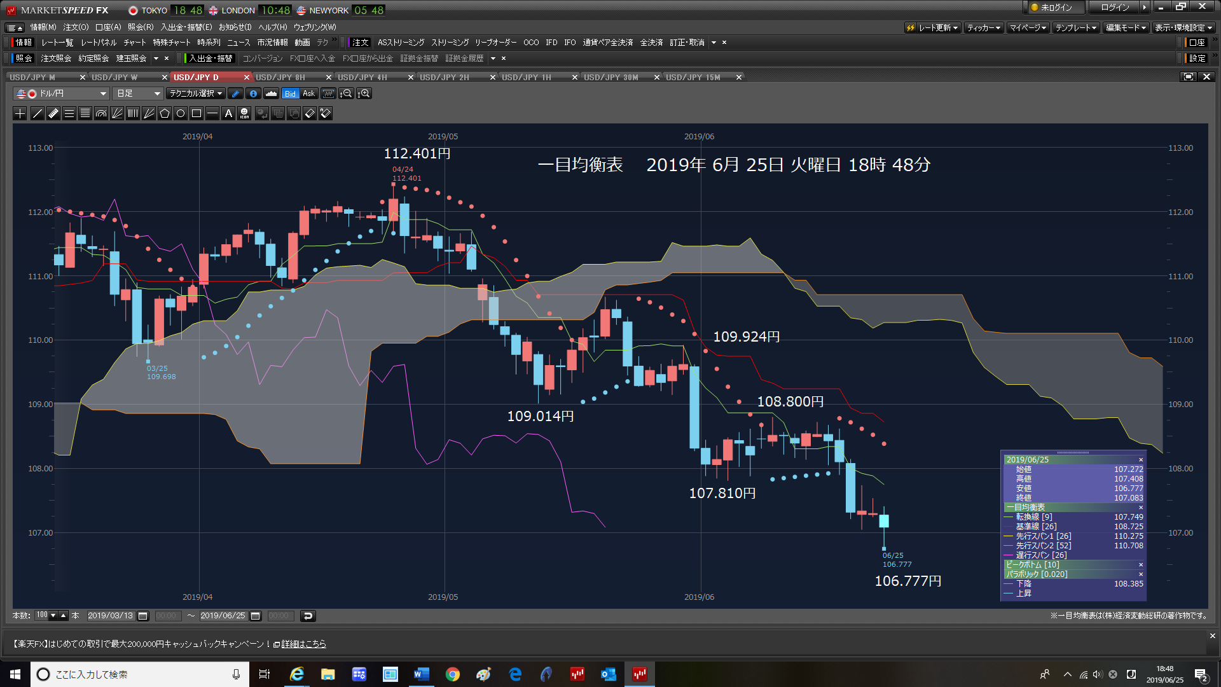The height and width of the screenshot is (687, 1221).
Task: Open the マイページ dropdown
Action: 1028,28
